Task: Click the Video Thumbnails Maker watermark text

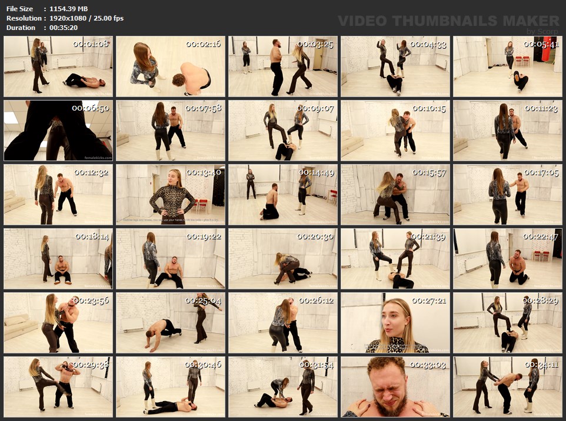Action: 448,21
